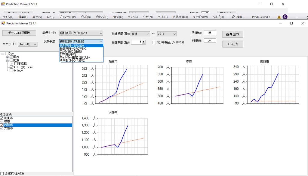
Task: Expand the 東京都 tree node
Action: pyautogui.click(x=12, y=64)
